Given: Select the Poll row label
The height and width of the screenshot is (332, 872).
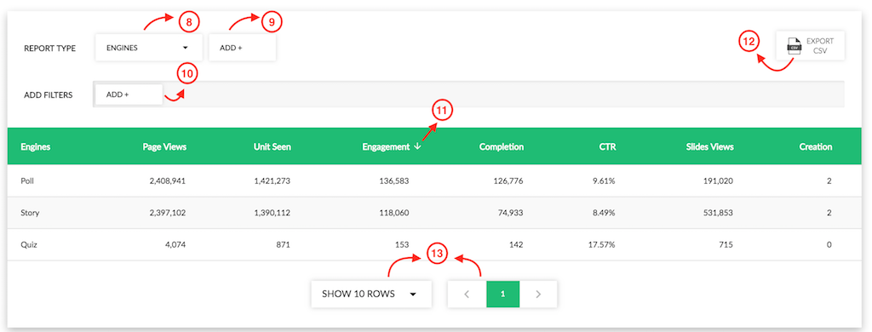Looking at the screenshot, I should [27, 180].
